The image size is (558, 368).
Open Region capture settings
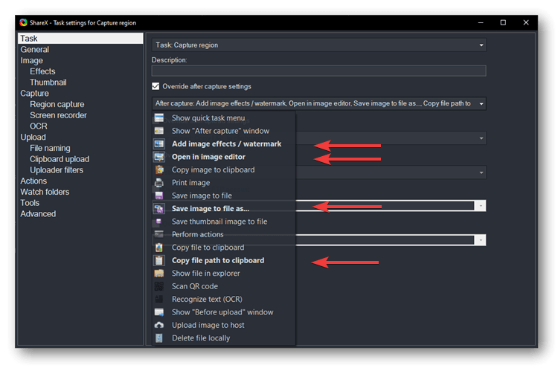57,105
